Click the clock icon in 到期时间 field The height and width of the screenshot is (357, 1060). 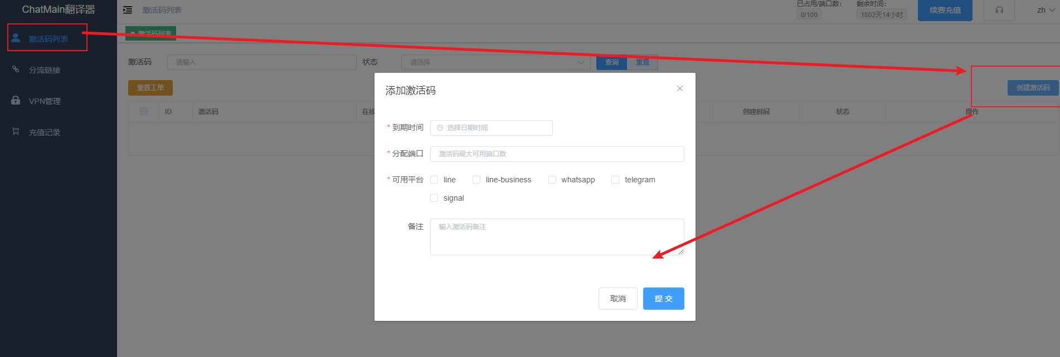click(x=440, y=128)
